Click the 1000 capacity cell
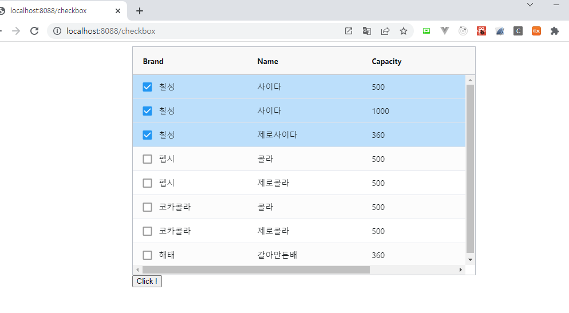Viewport: 569px width, 313px height. click(x=380, y=111)
